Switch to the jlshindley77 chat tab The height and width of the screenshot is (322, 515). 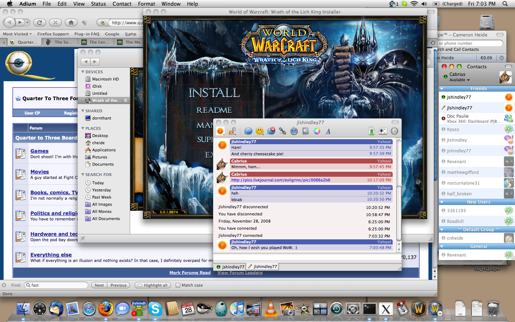pos(263,267)
